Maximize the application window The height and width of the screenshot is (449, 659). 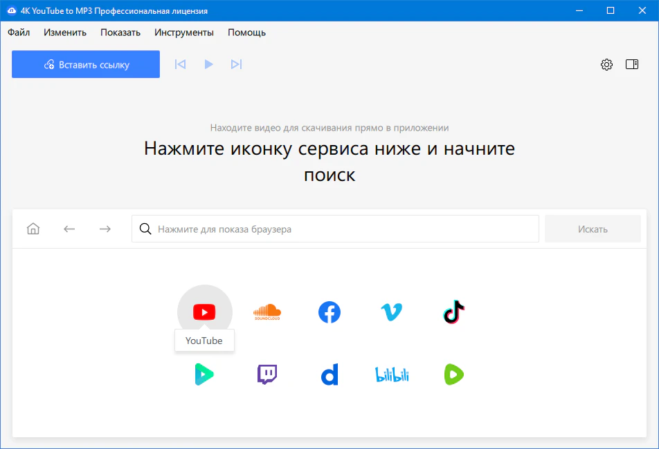pos(611,10)
